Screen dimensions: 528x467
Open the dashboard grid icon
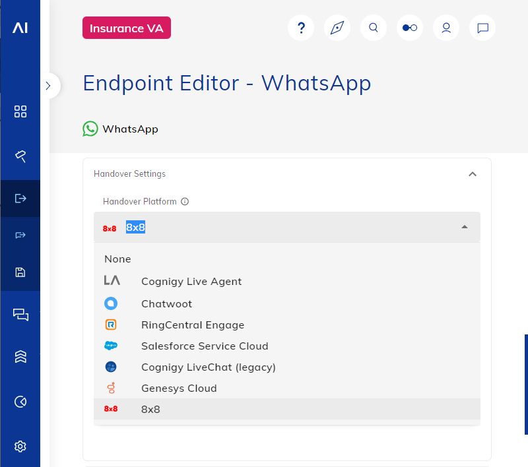20,111
